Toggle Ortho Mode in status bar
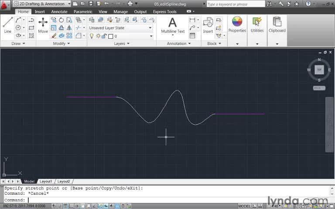 71,206
